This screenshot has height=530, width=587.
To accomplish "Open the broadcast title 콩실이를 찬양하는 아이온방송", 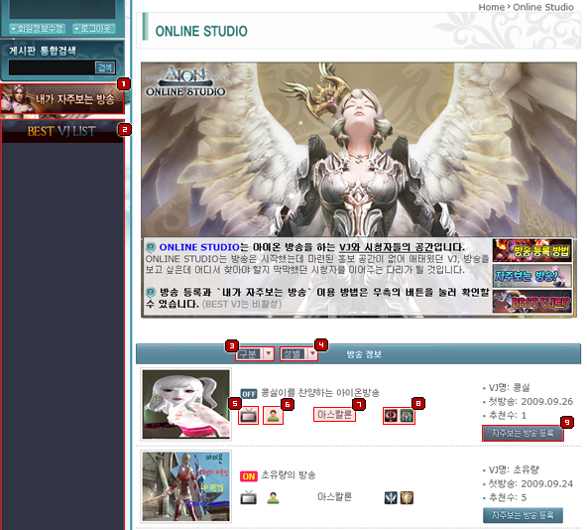I will [320, 393].
